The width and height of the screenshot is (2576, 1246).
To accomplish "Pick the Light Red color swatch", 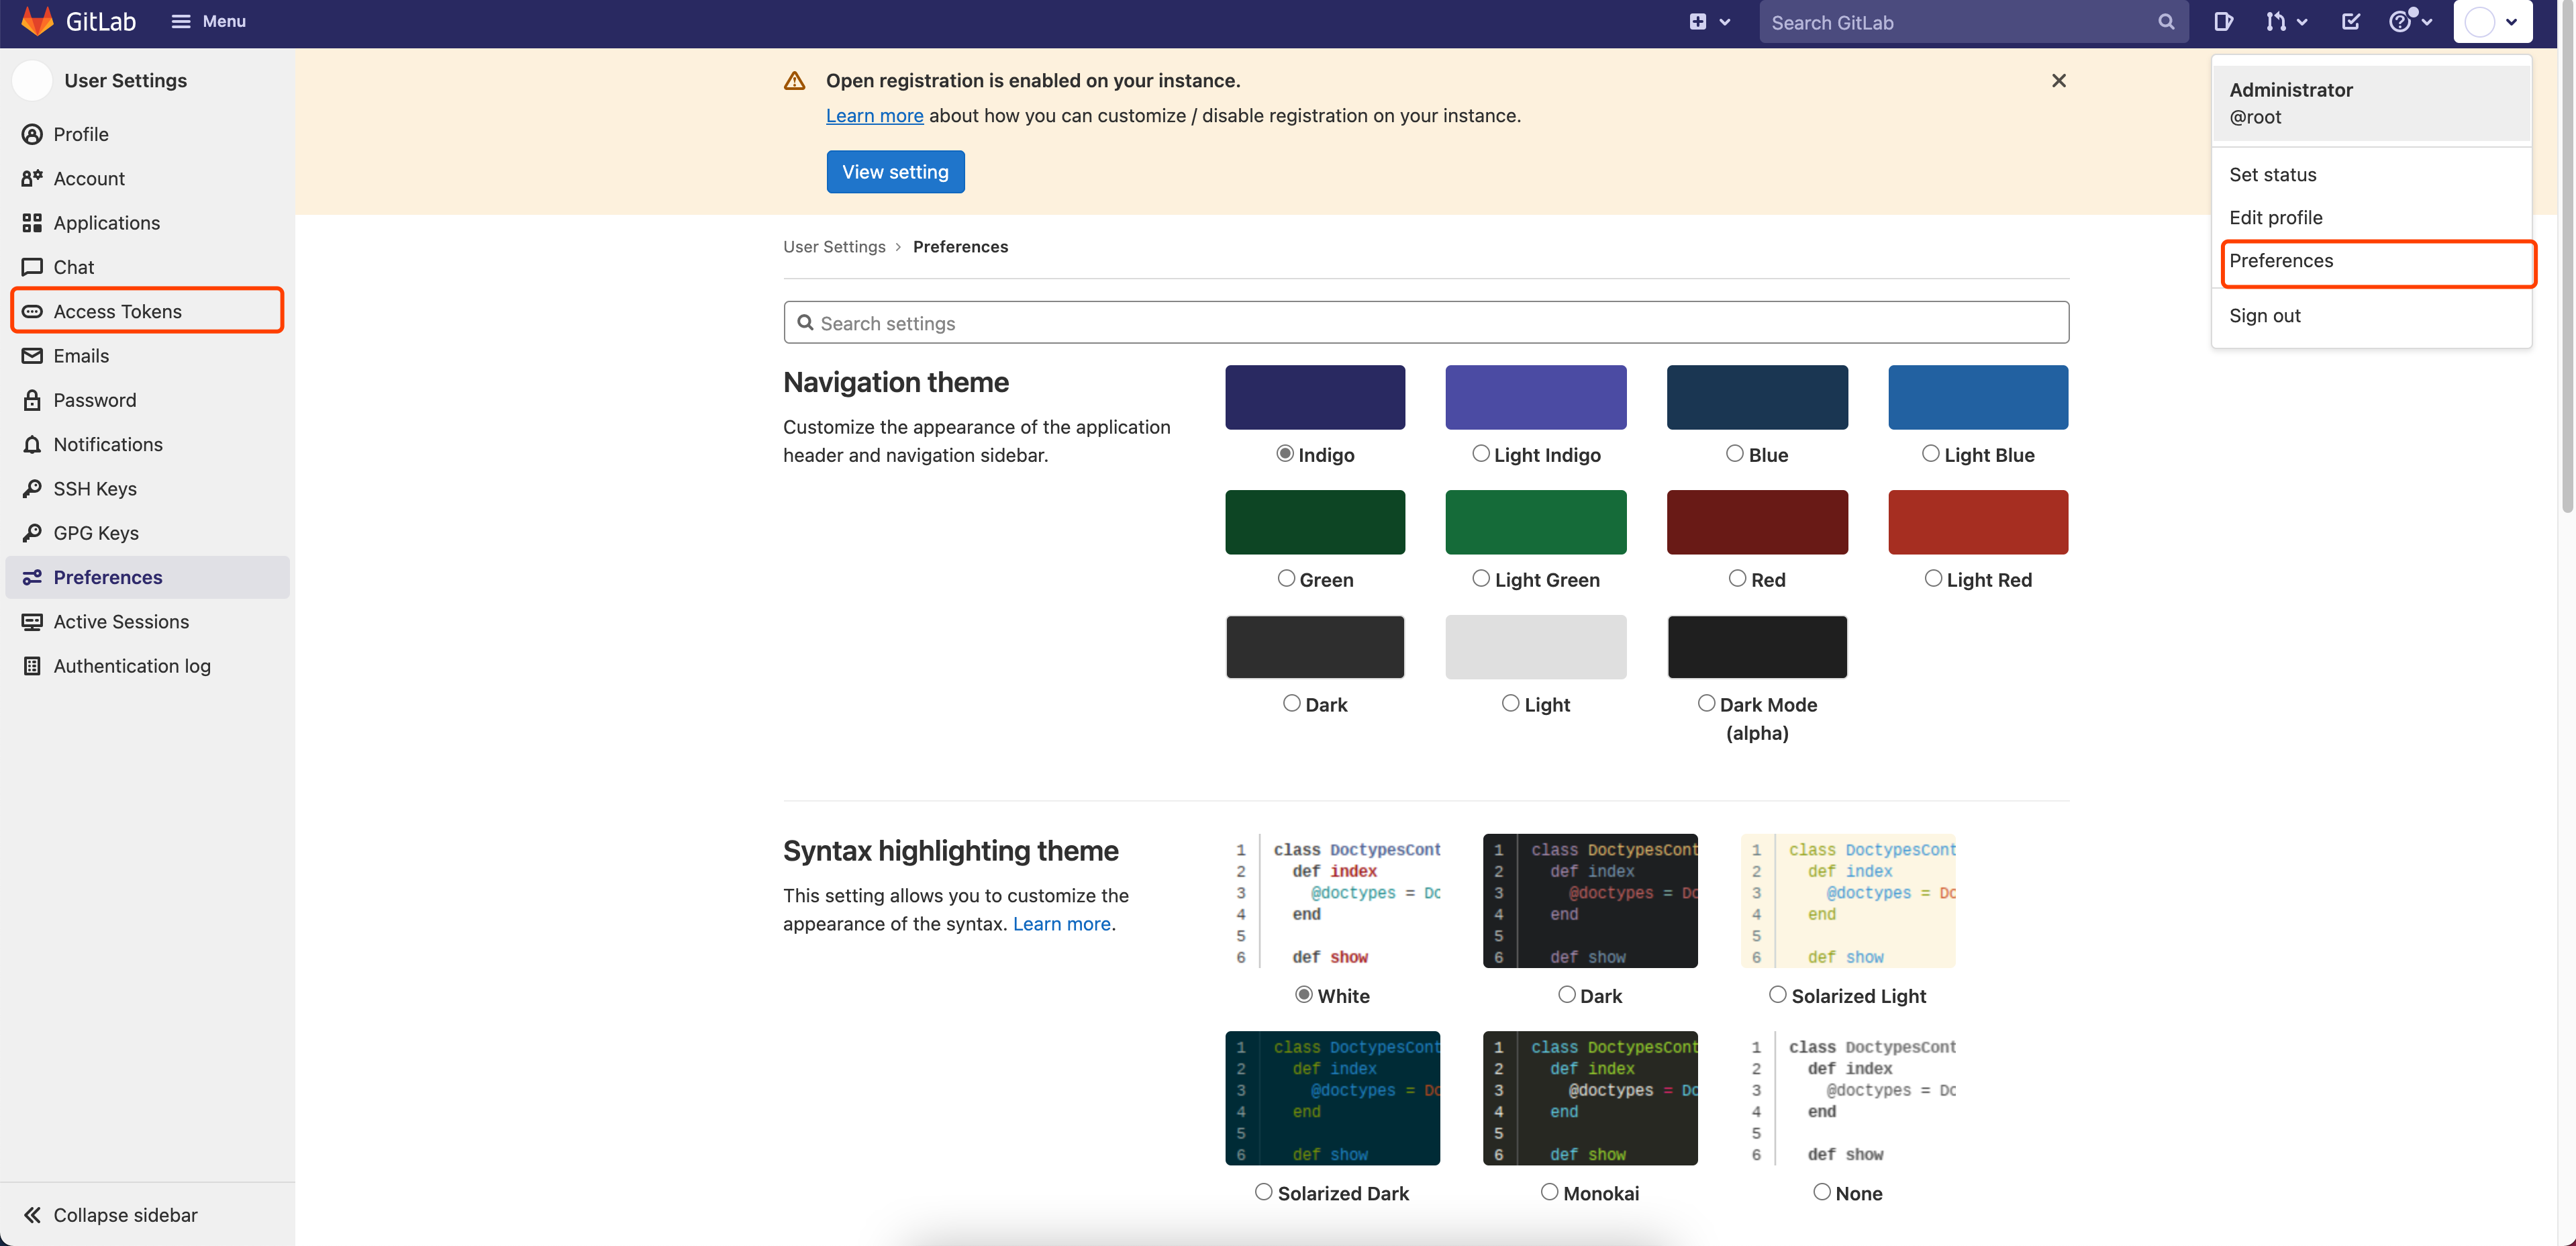I will click(x=1977, y=522).
